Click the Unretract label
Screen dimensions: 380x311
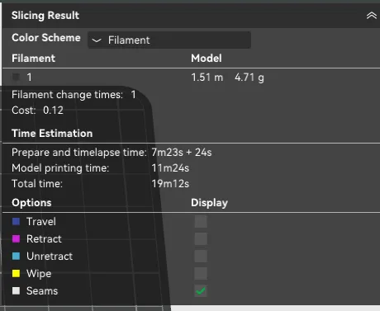click(50, 256)
